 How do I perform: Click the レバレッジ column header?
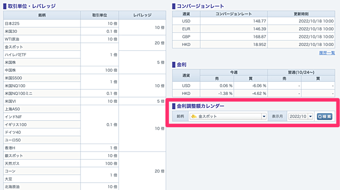[x=142, y=15]
